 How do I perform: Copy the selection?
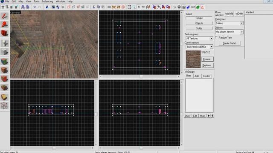[98, 7]
